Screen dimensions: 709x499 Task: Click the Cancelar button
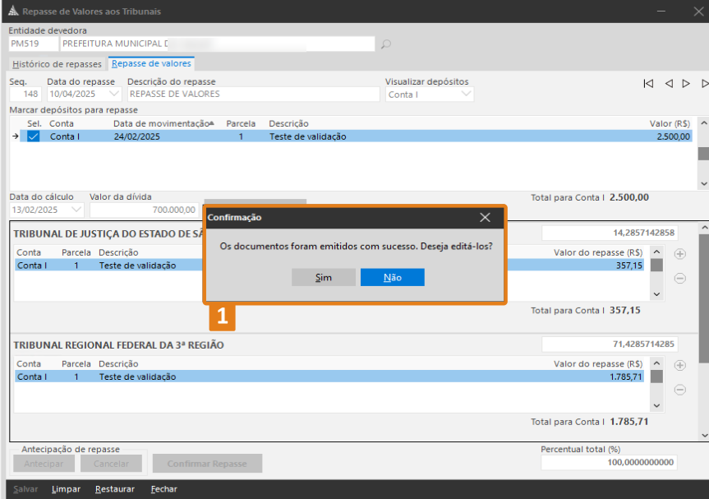(x=111, y=464)
